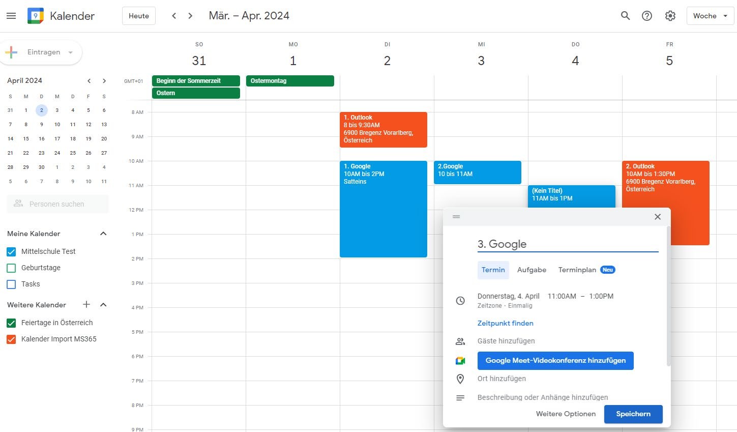Uncheck the Mittelschule Test calendar
737x432 pixels.
pos(11,251)
